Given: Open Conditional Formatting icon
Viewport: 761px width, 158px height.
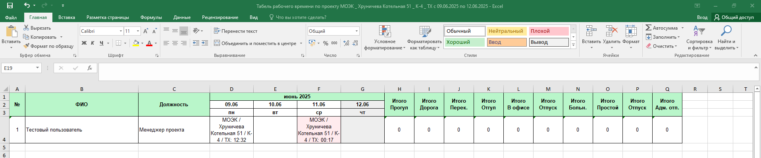Looking at the screenshot, I should coord(385,31).
